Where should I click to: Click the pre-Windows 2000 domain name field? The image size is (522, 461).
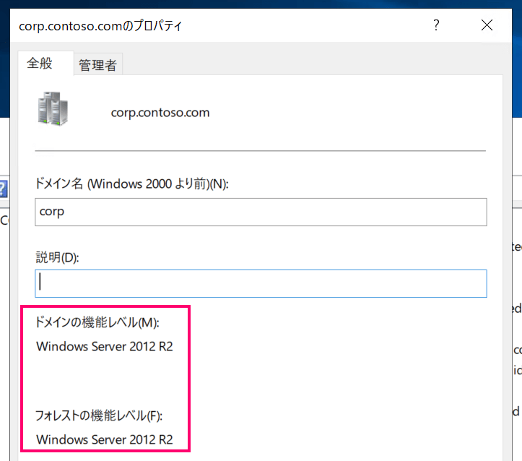click(x=261, y=212)
